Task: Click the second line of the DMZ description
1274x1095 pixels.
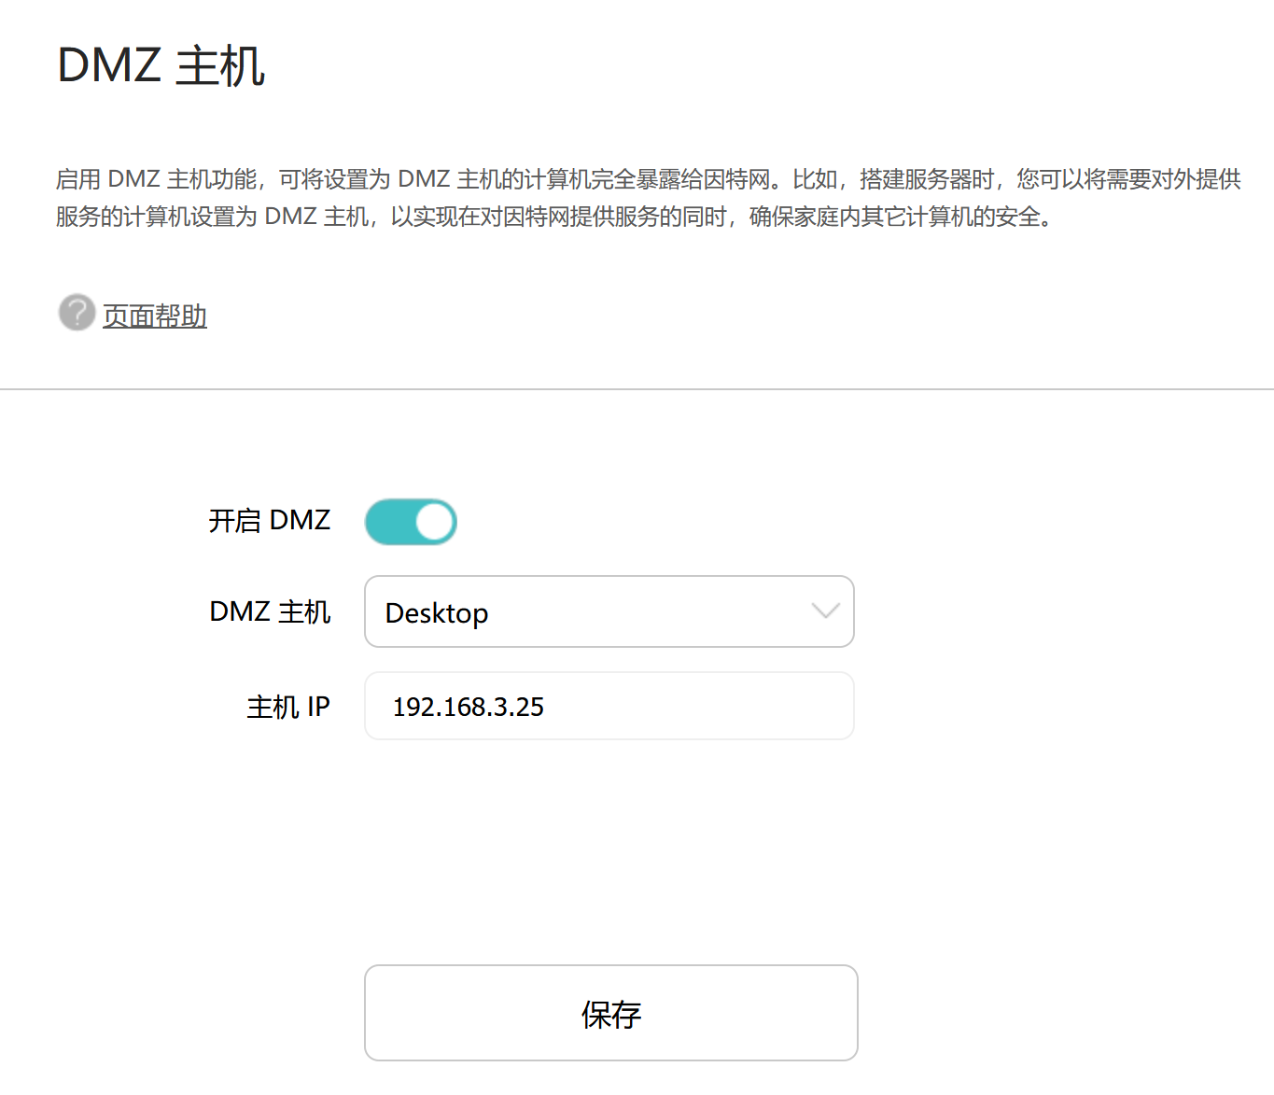Action: point(554,217)
